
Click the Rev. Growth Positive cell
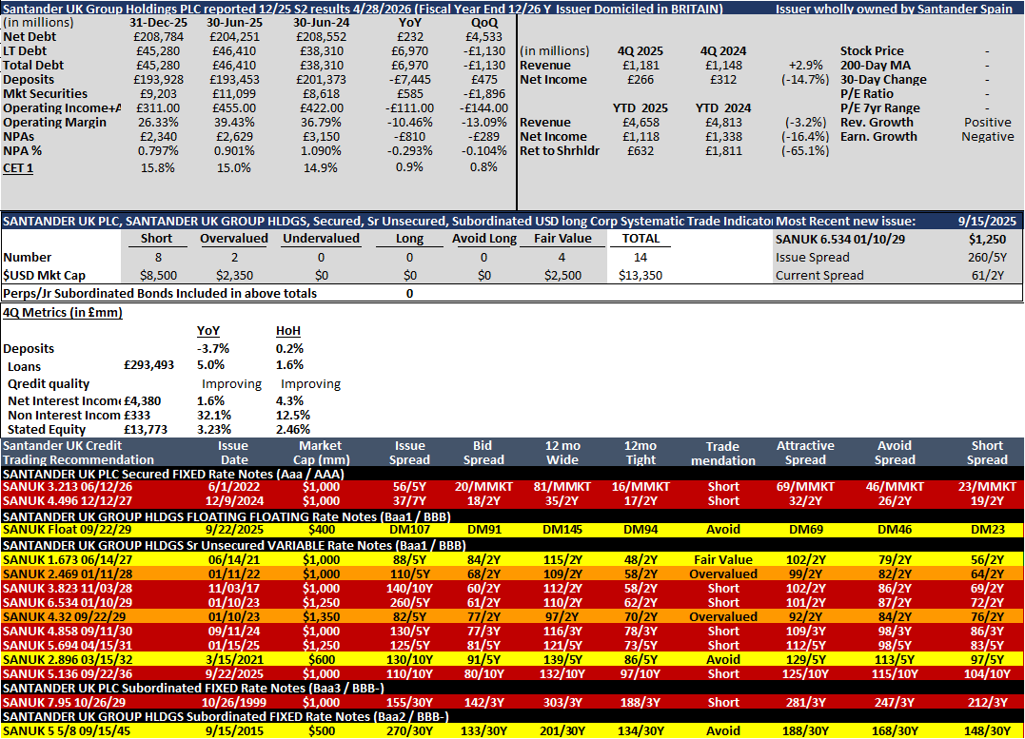(x=987, y=122)
